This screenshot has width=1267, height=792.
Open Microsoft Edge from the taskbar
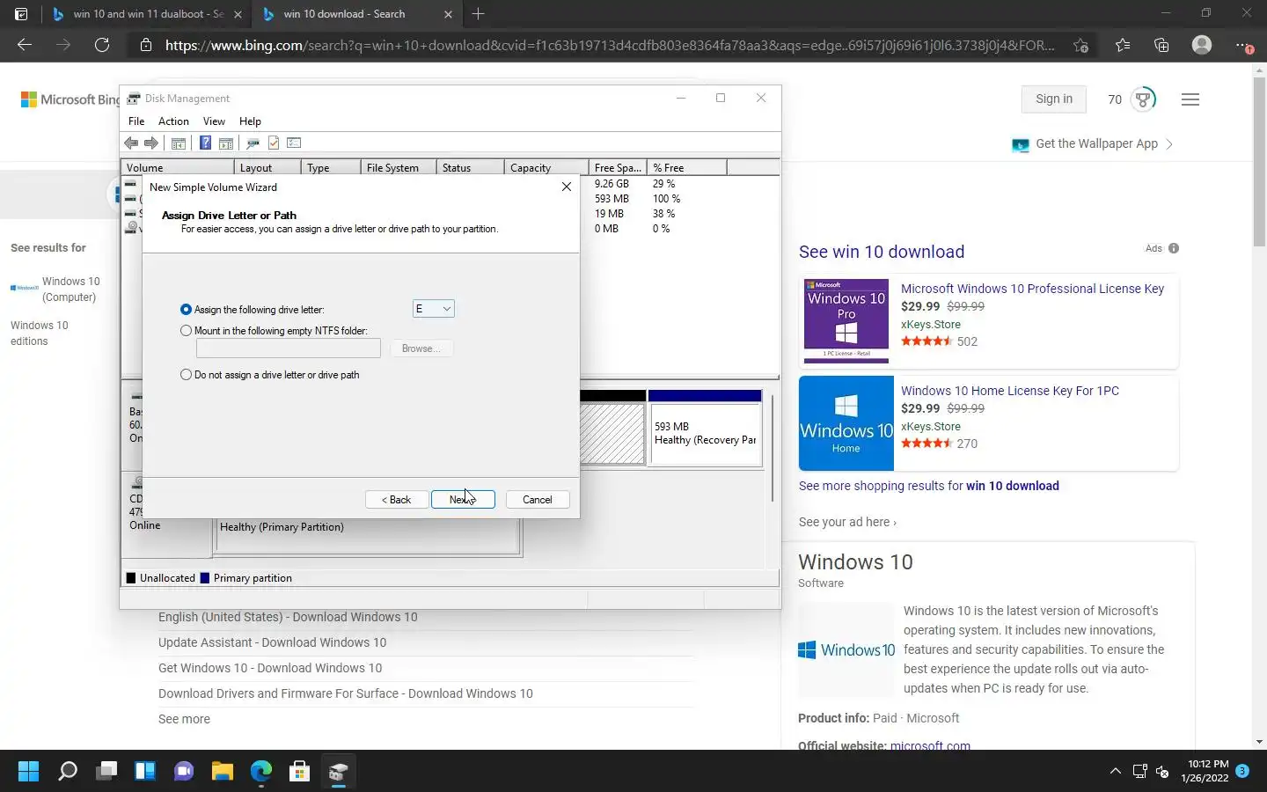[x=261, y=772]
